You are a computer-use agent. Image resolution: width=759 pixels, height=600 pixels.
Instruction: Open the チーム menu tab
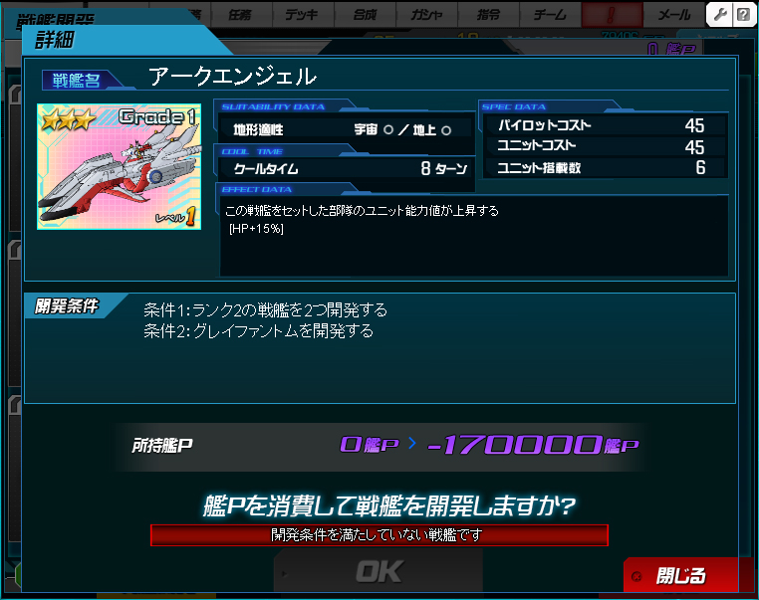click(551, 15)
